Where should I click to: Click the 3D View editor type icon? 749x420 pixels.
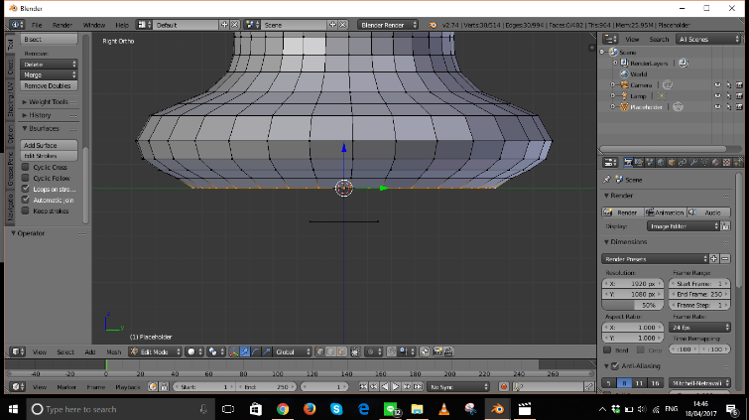[x=18, y=352]
